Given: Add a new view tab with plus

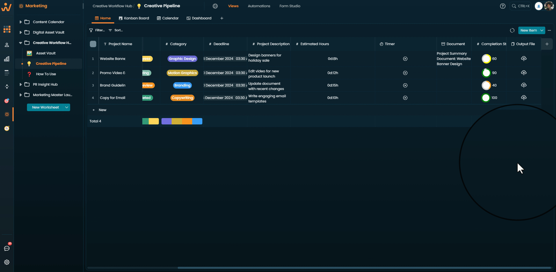Looking at the screenshot, I should (222, 18).
